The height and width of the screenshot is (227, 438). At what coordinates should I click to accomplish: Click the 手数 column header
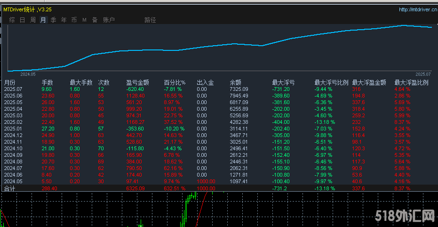pyautogui.click(x=47, y=83)
